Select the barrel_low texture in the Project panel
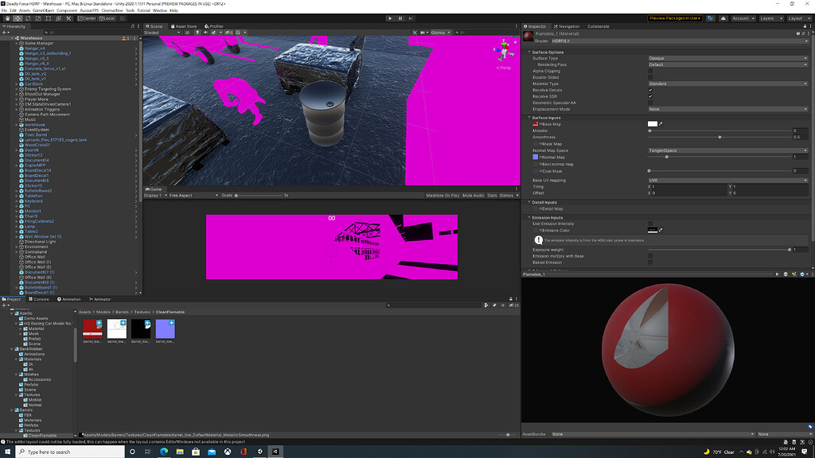 (x=92, y=328)
